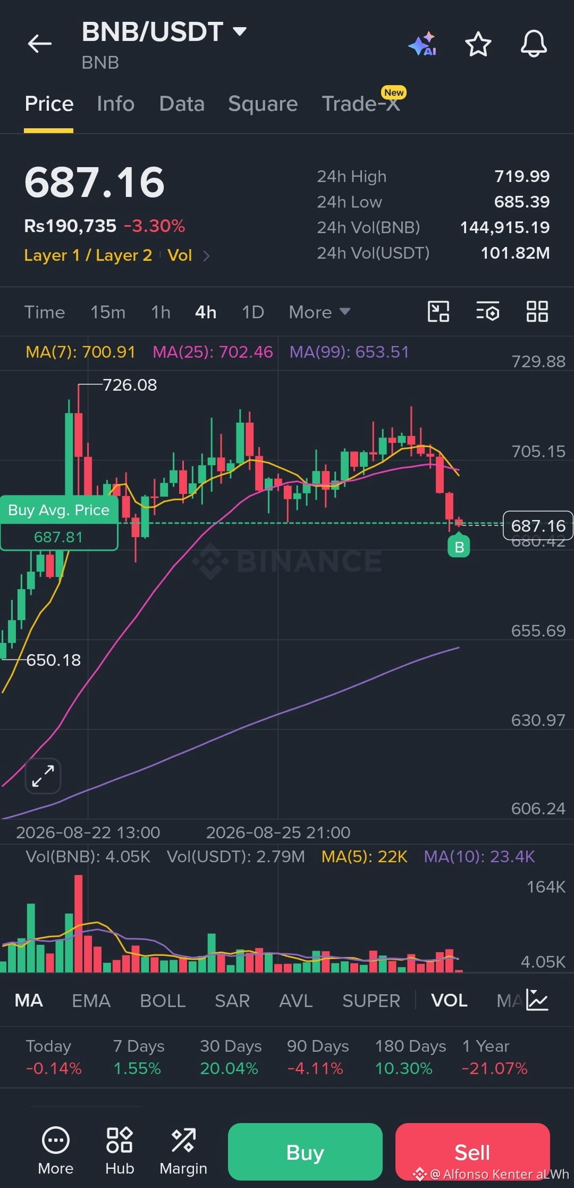
Task: Open the Hub icon
Action: tap(120, 1152)
